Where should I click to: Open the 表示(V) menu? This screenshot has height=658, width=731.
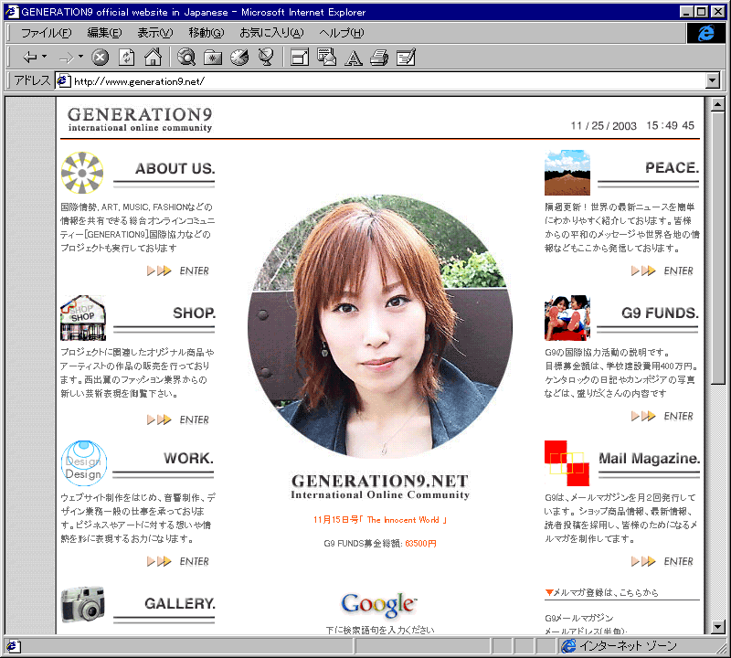[x=154, y=33]
